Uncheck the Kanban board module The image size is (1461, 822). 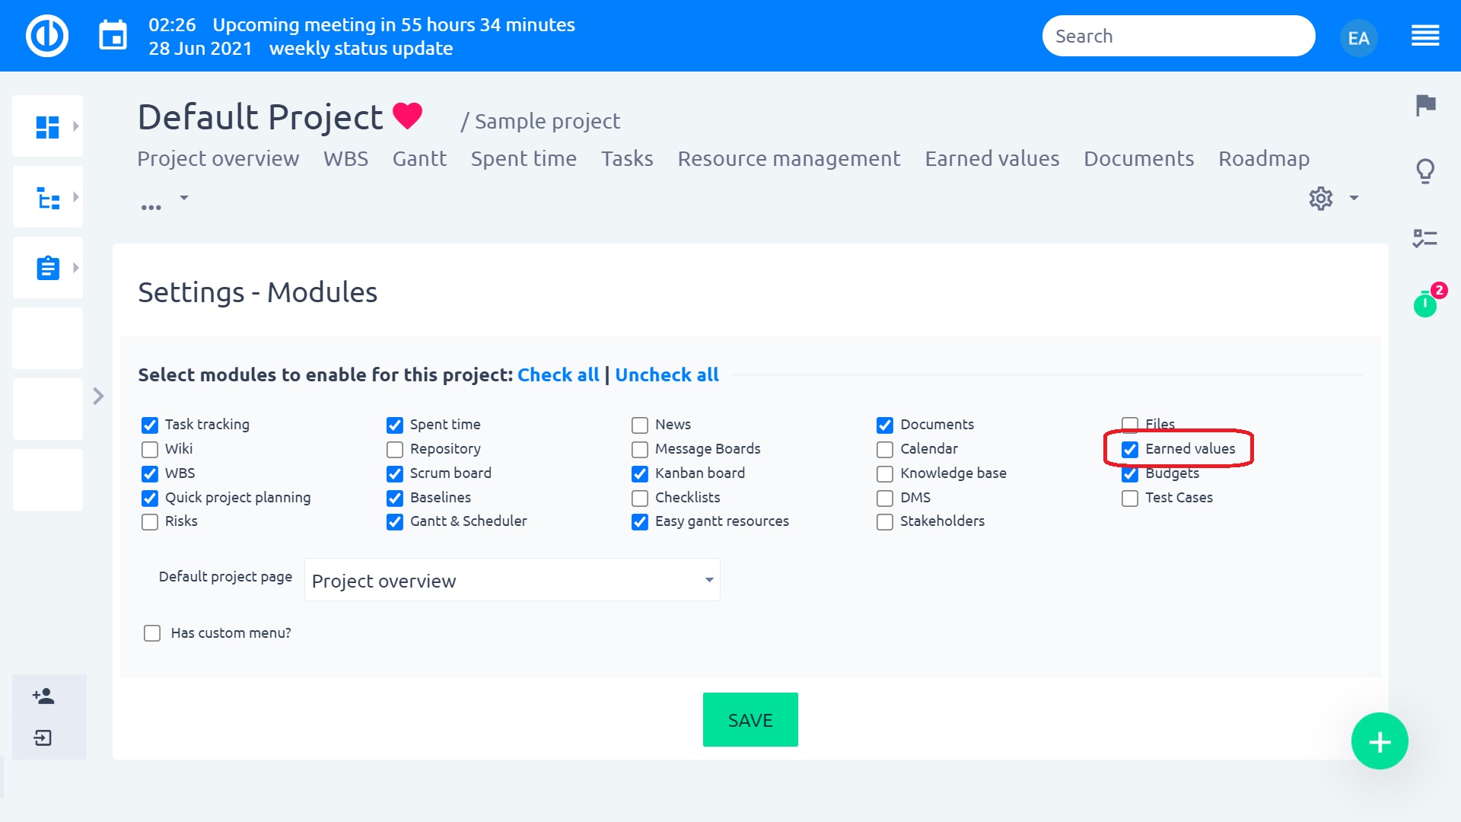click(640, 473)
